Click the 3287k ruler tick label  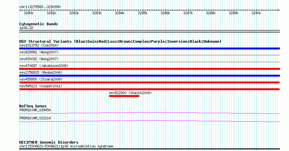[188, 13]
